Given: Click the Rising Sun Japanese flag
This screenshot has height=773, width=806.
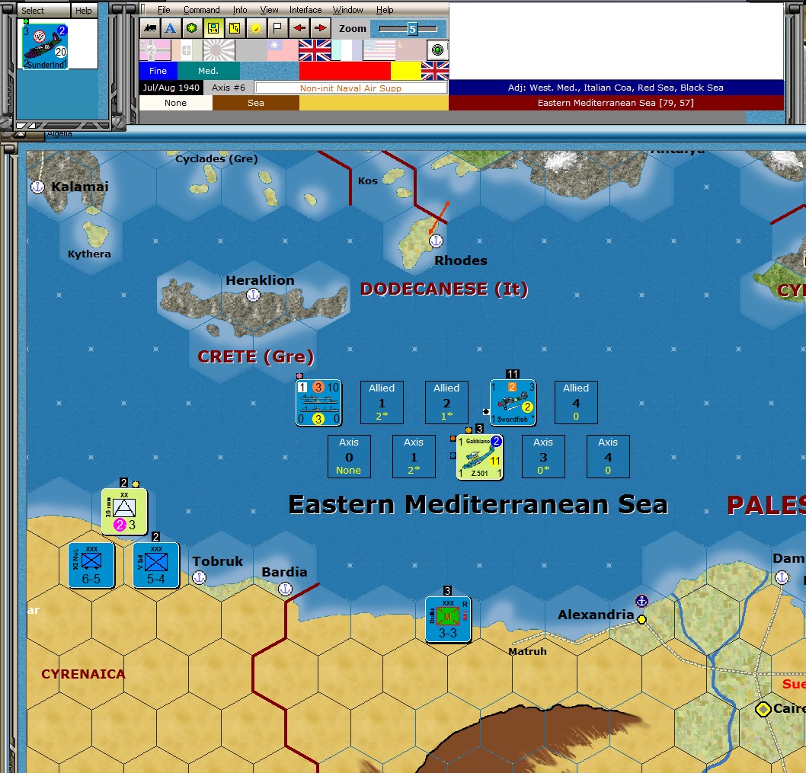Looking at the screenshot, I should [x=219, y=50].
